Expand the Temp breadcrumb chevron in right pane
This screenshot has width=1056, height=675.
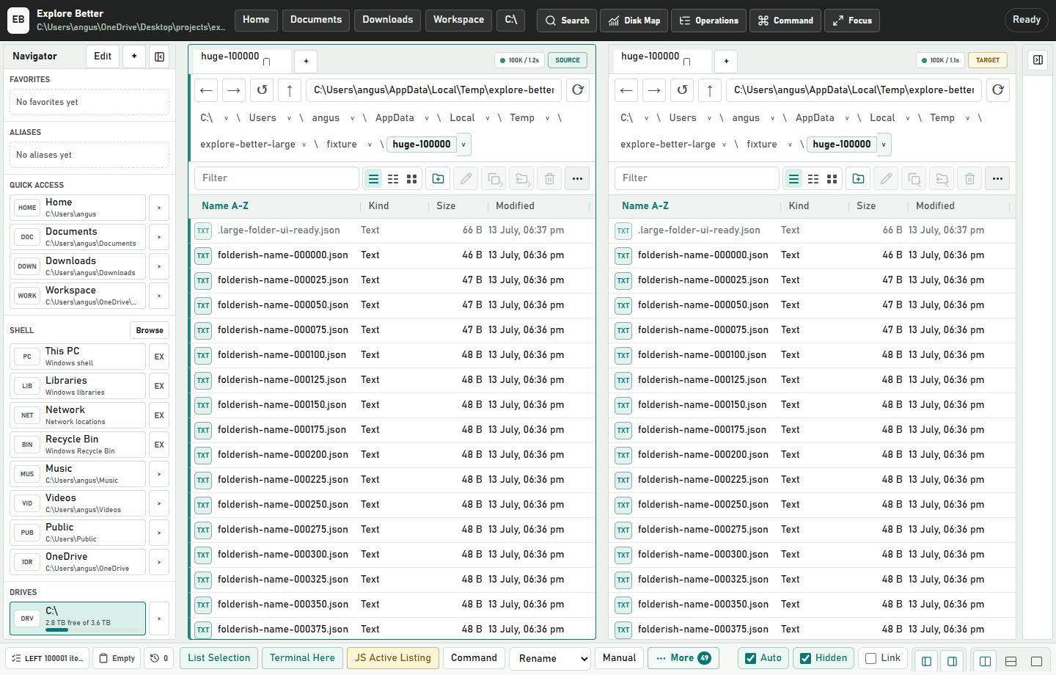tap(967, 118)
